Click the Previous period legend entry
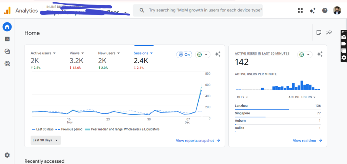 click(x=68, y=129)
